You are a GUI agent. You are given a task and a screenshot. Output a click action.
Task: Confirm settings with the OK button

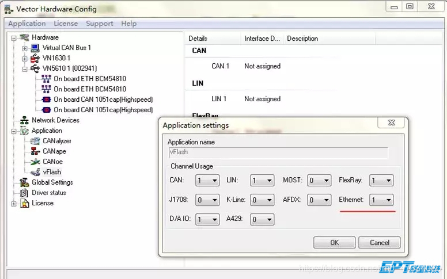[335, 243]
